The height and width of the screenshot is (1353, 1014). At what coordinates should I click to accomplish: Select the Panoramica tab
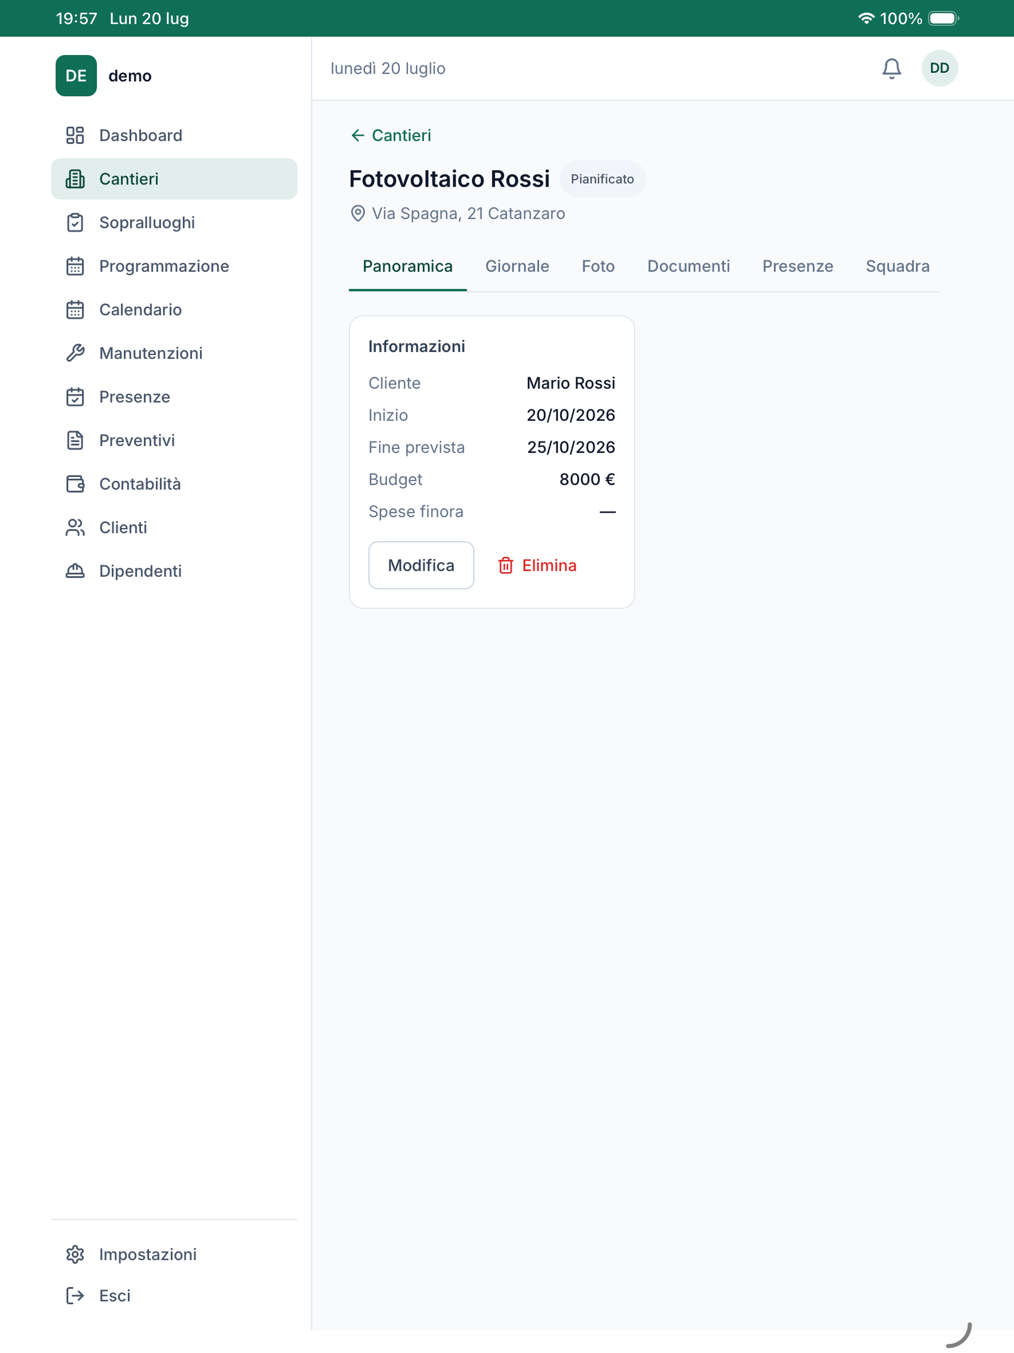click(408, 266)
